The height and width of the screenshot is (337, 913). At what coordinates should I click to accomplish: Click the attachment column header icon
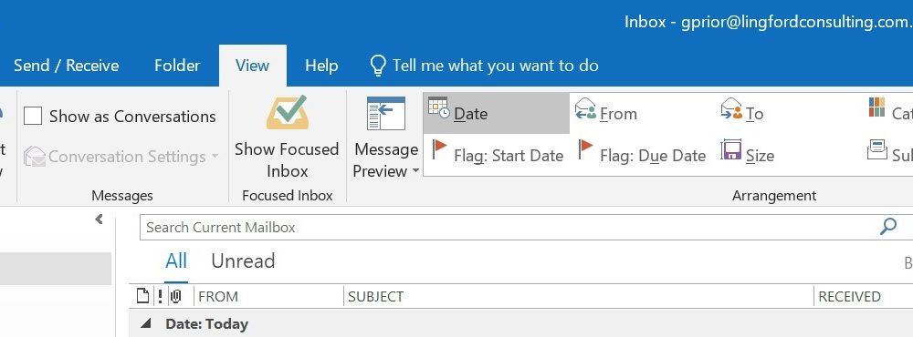click(176, 296)
